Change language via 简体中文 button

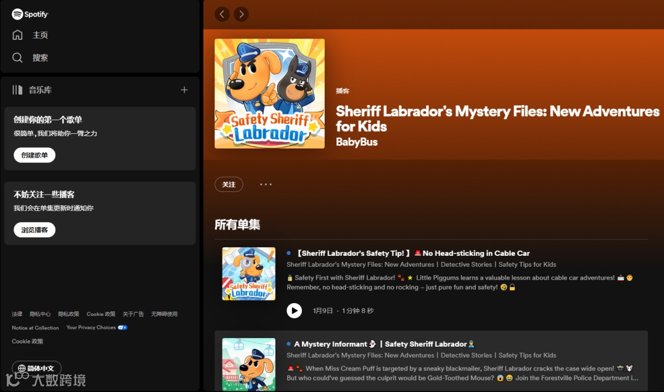coord(36,368)
